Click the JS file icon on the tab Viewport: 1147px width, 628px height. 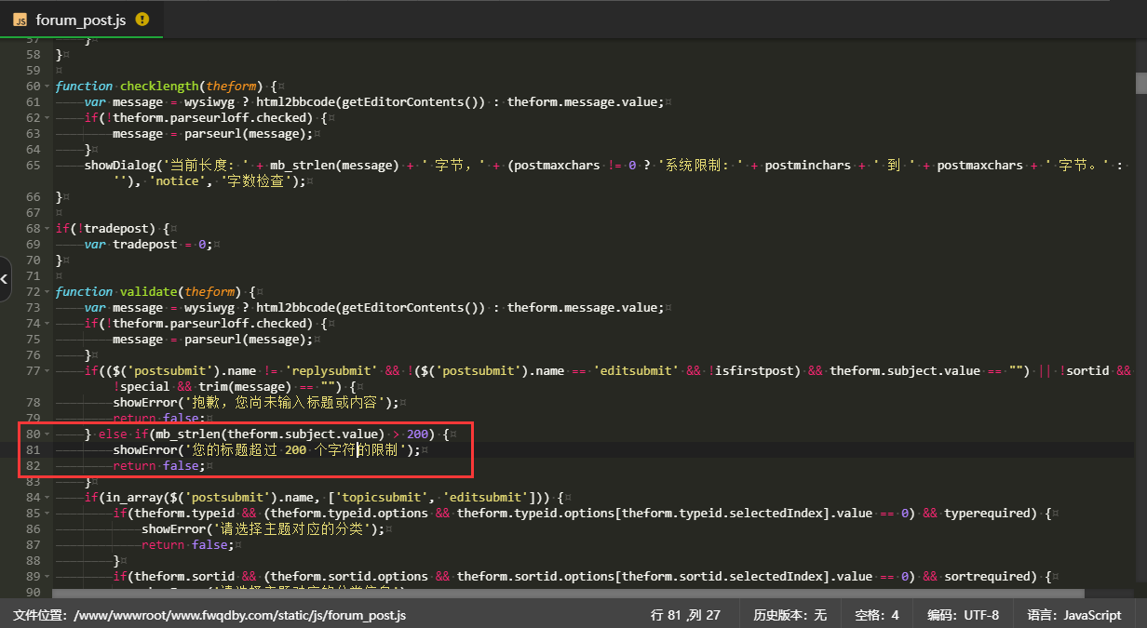coord(20,20)
